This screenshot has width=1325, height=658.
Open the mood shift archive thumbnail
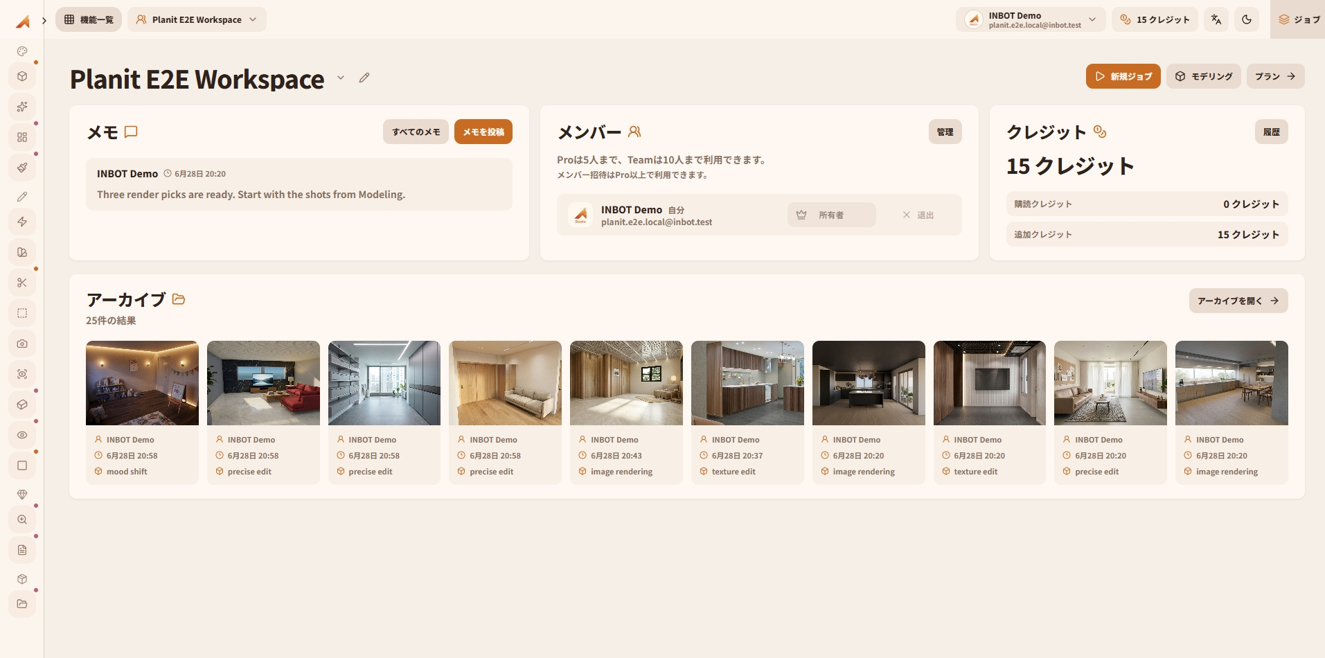tap(142, 383)
